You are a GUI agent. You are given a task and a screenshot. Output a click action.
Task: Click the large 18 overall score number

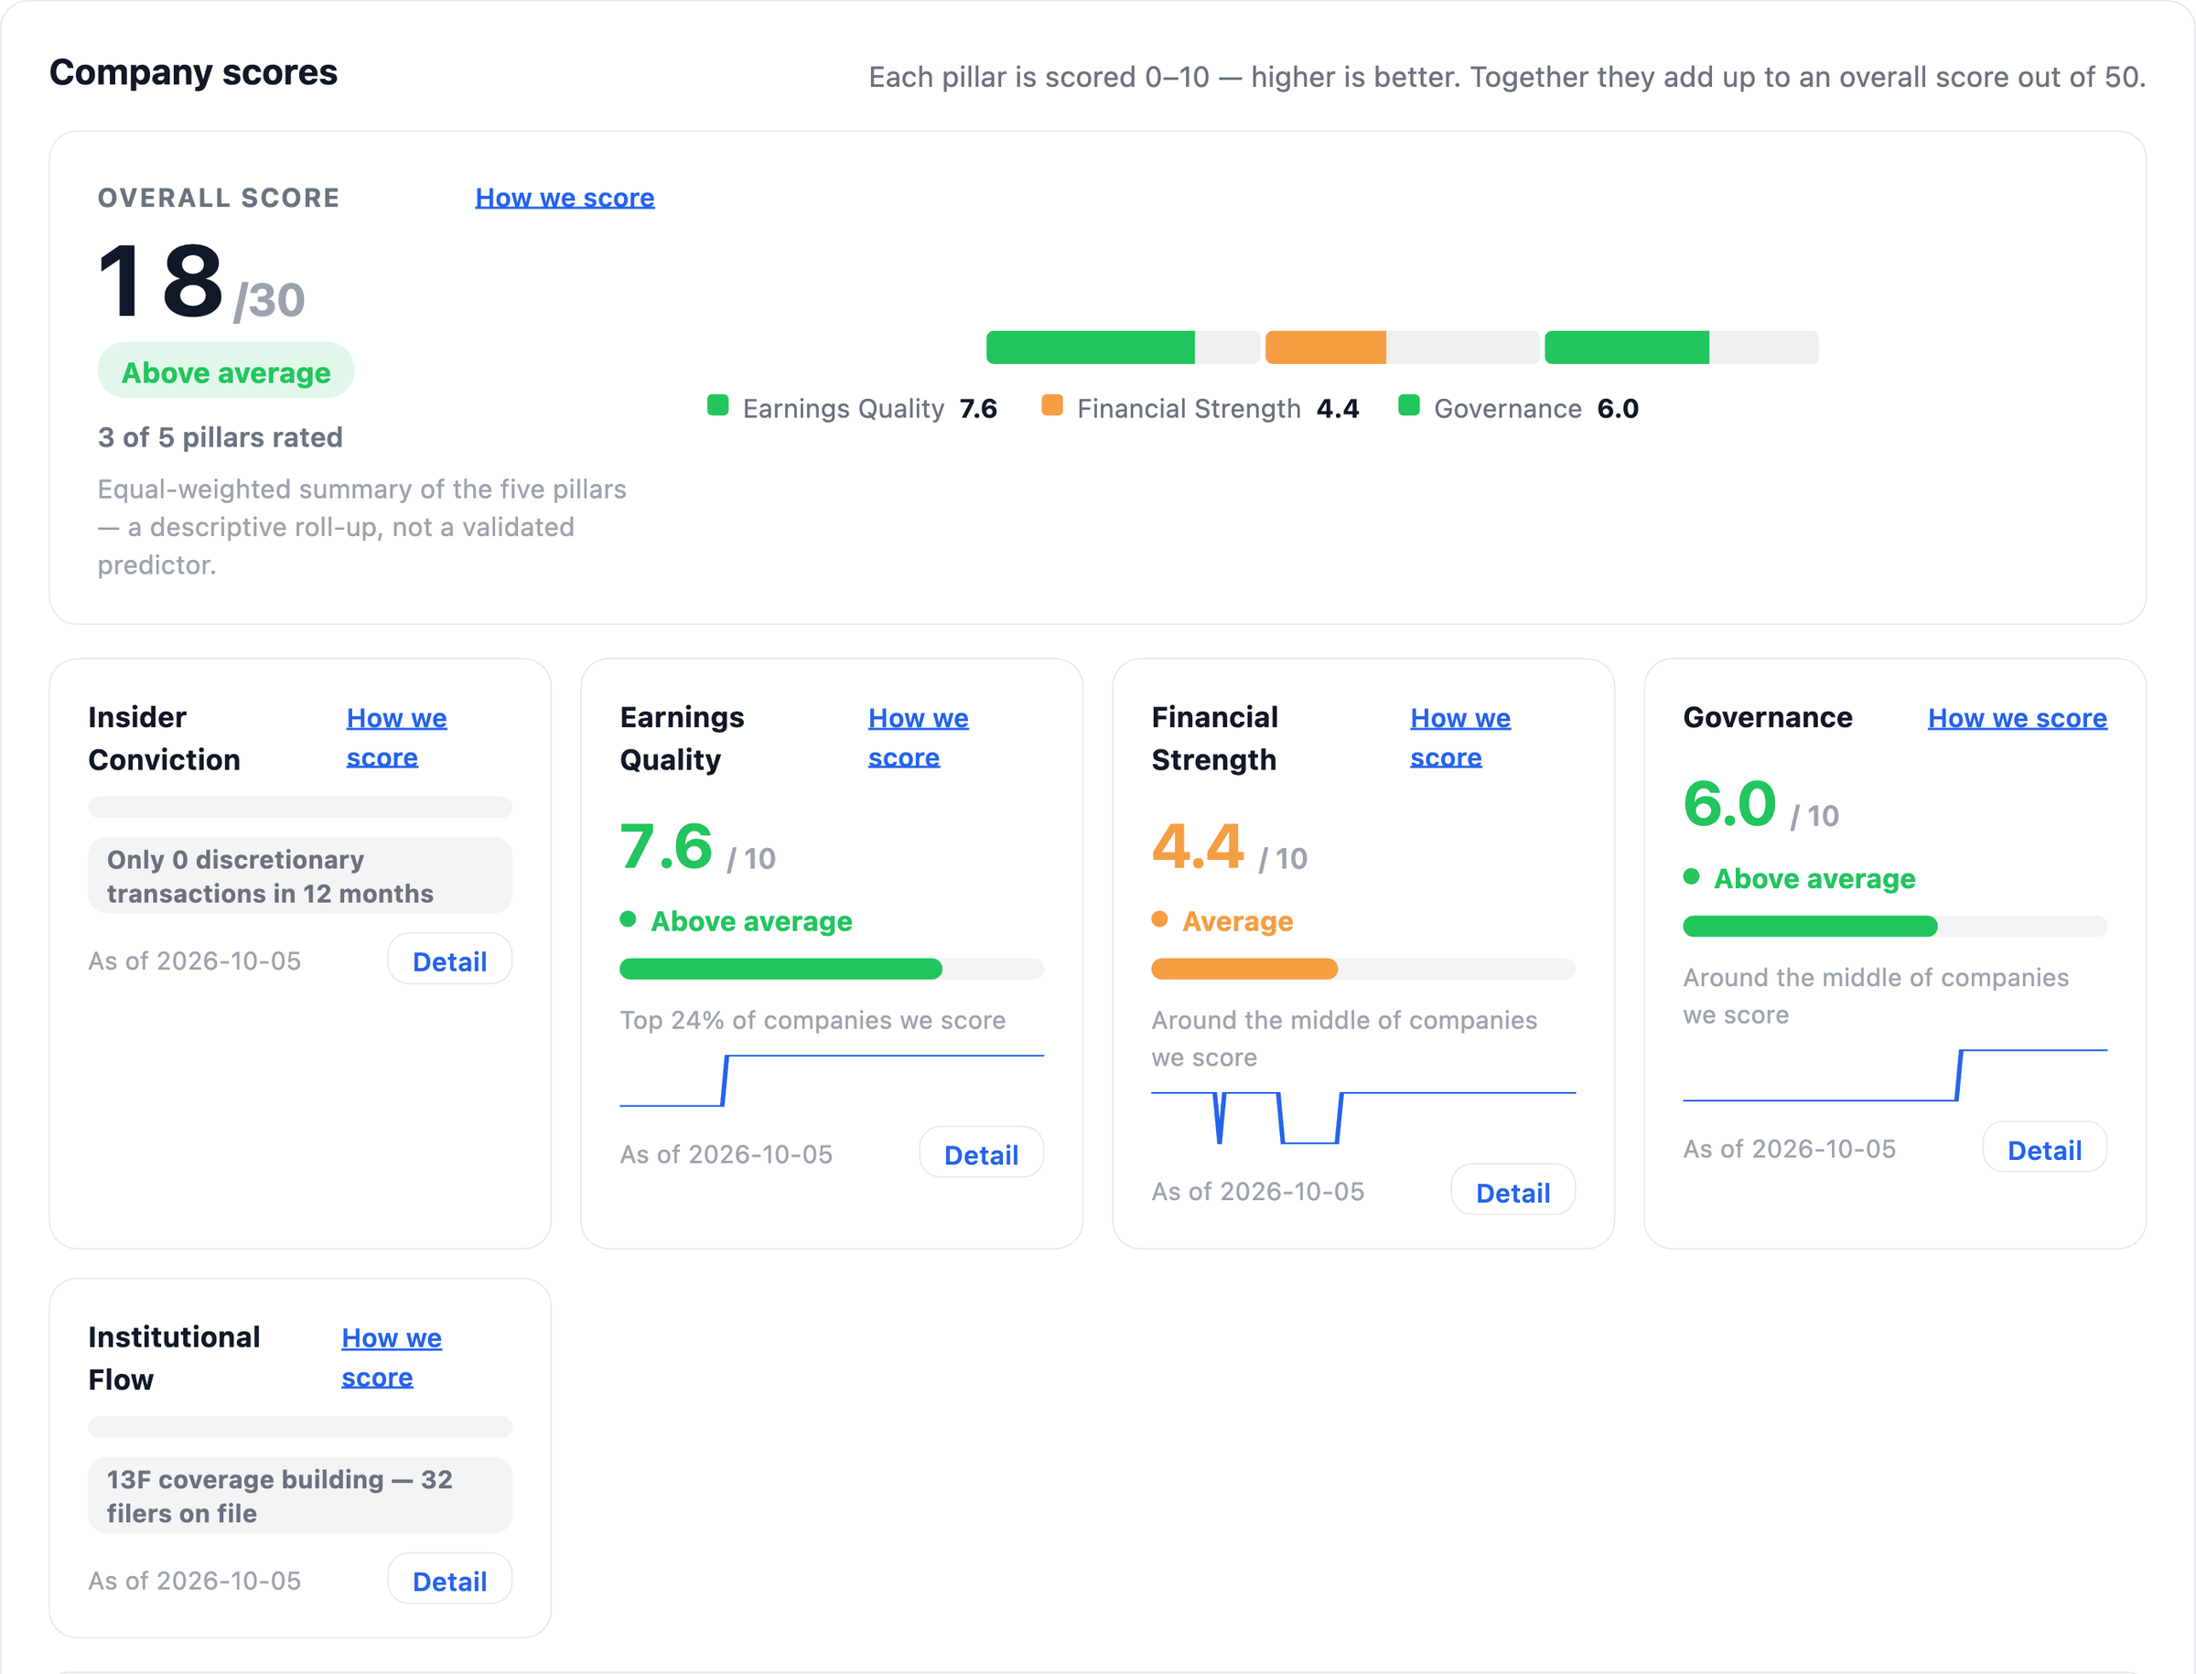coord(159,282)
